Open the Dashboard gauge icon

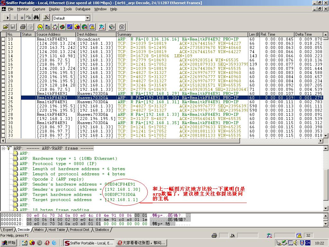[40, 27]
